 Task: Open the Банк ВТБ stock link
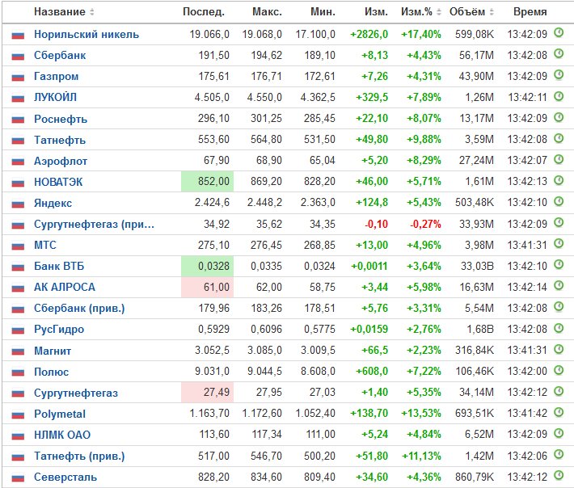tap(59, 266)
